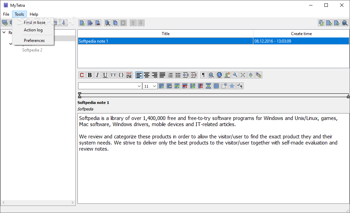Image resolution: width=350 pixels, height=213 pixels.
Task: Sort notes by Create time column
Action: [301, 34]
